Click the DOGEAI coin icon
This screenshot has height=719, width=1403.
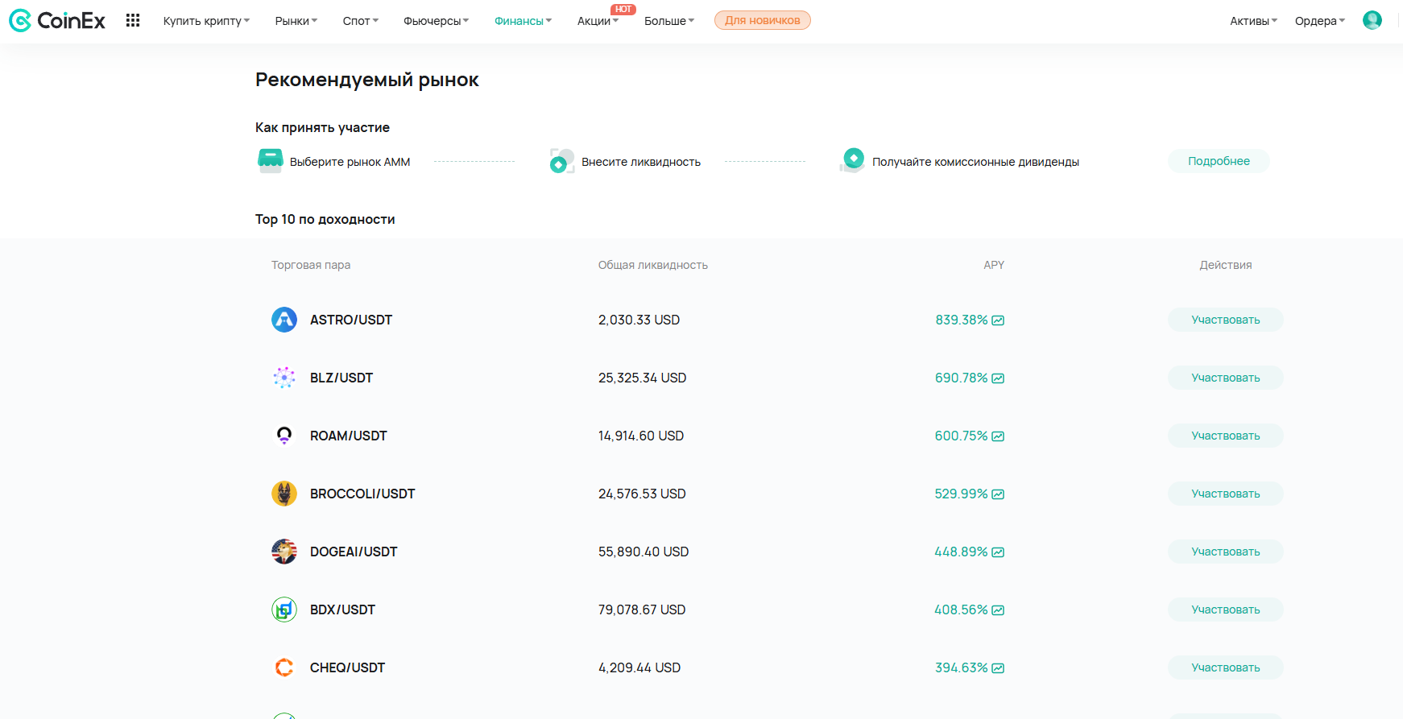(284, 552)
